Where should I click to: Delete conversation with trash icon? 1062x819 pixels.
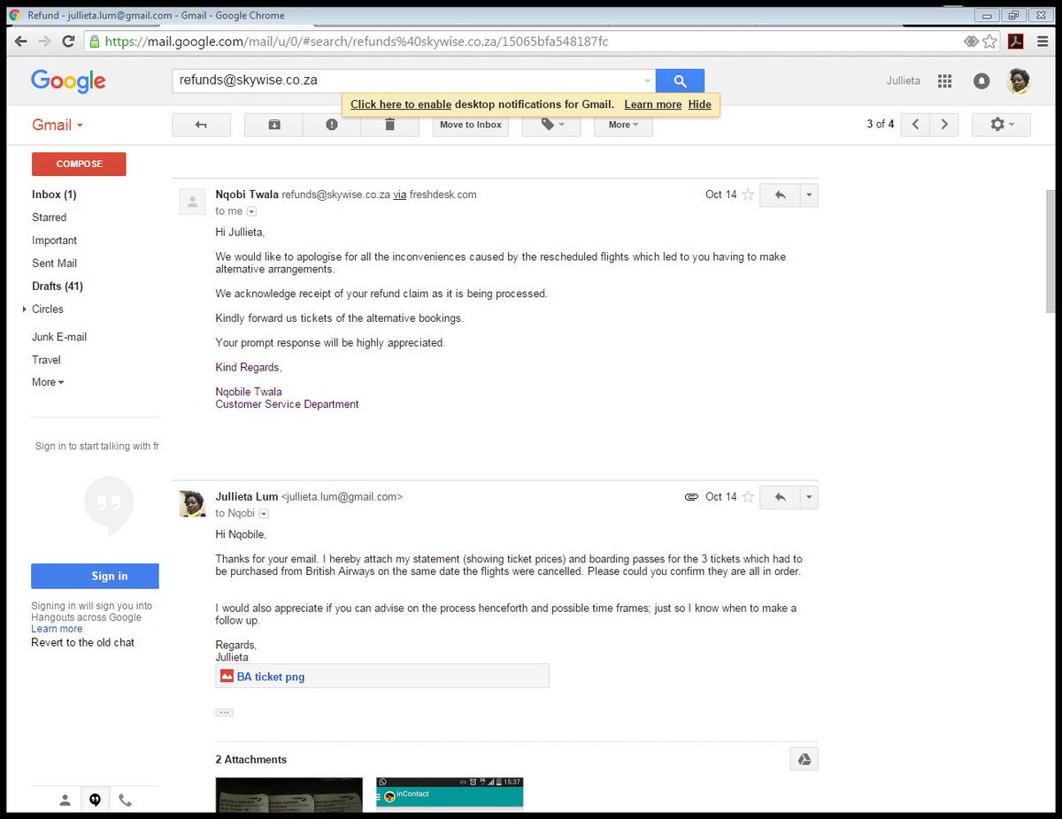[390, 125]
